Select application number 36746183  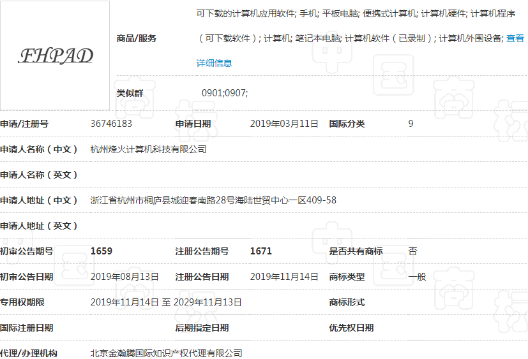click(111, 124)
